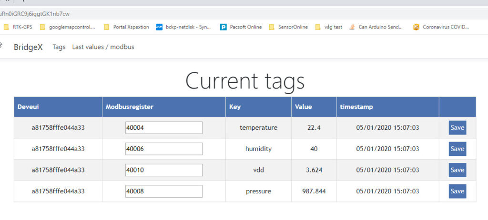Open the våg test bookmark folder
Screen dimensions: 488x220
tap(329, 27)
